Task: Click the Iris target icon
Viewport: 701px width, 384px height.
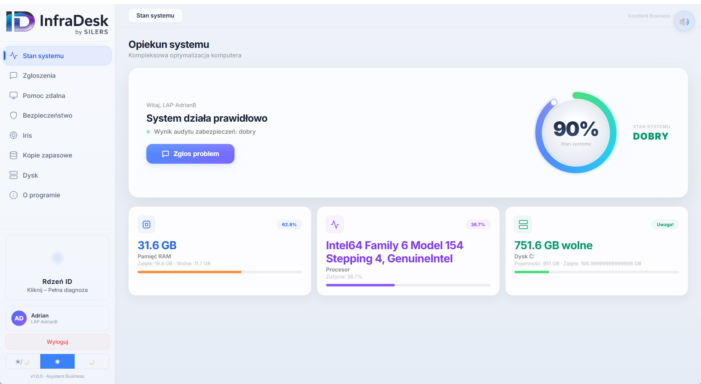Action: (x=14, y=135)
